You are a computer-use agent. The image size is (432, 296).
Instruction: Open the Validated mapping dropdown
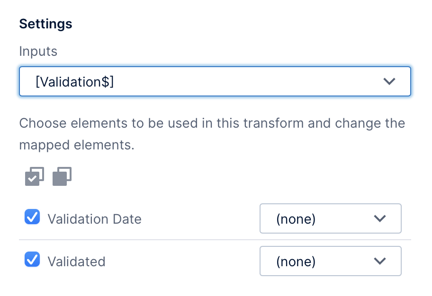click(330, 261)
